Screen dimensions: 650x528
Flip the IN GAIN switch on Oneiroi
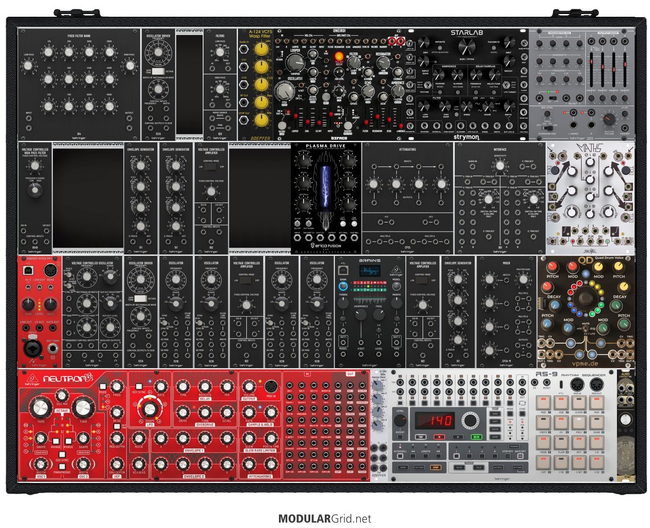280,54
